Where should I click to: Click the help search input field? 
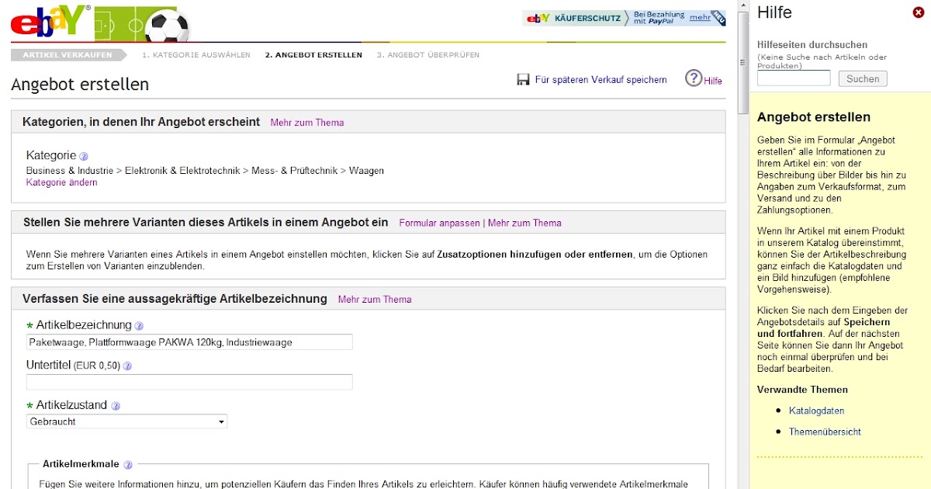tap(794, 78)
